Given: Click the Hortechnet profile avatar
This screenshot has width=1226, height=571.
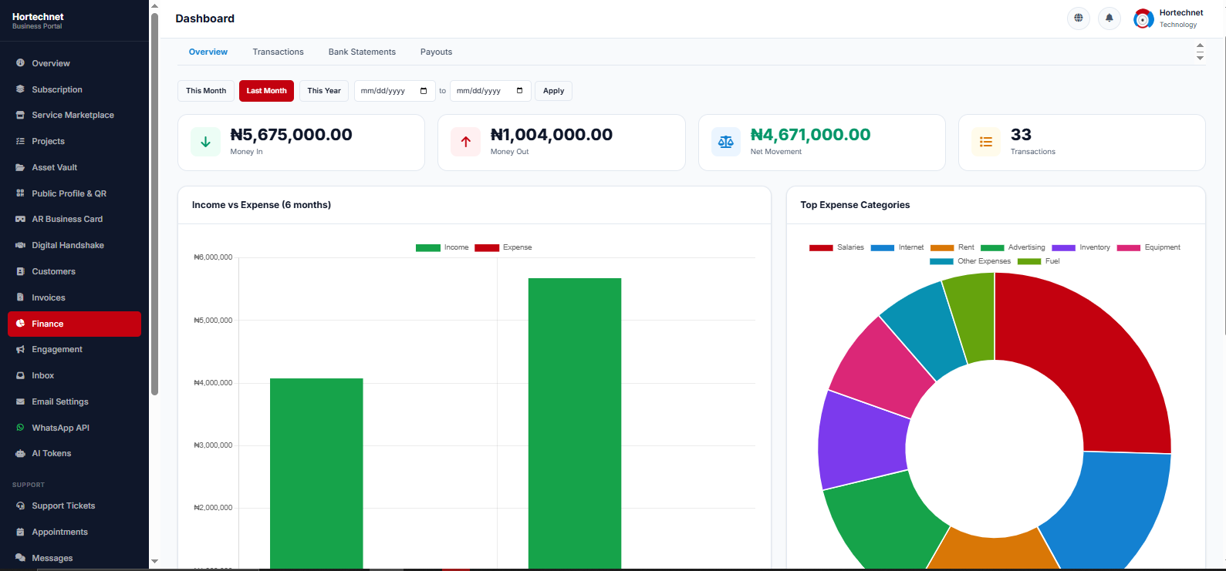Looking at the screenshot, I should 1143,18.
